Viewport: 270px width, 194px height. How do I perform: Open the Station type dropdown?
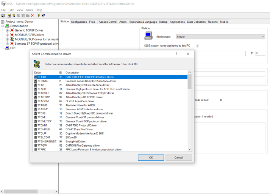263,37
